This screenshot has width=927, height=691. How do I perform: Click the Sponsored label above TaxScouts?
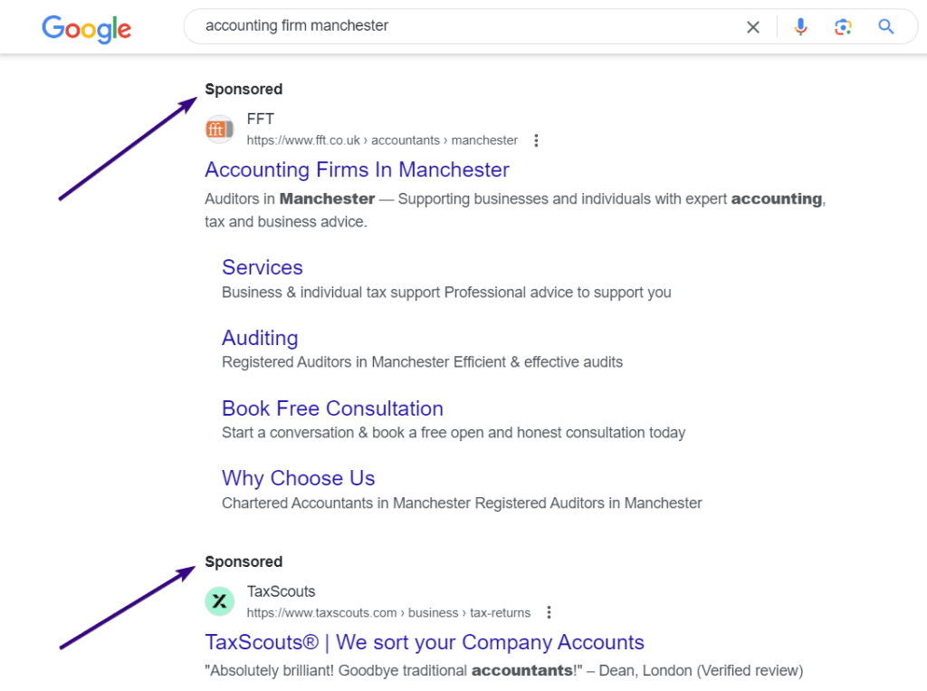pos(244,561)
